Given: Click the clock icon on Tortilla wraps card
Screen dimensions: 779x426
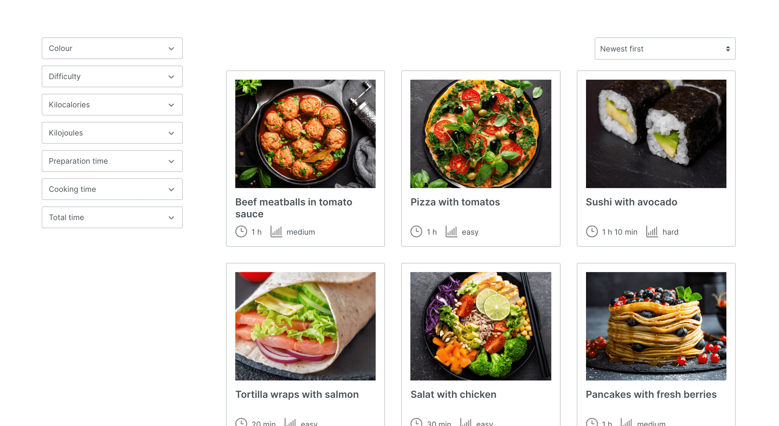Looking at the screenshot, I should point(241,422).
